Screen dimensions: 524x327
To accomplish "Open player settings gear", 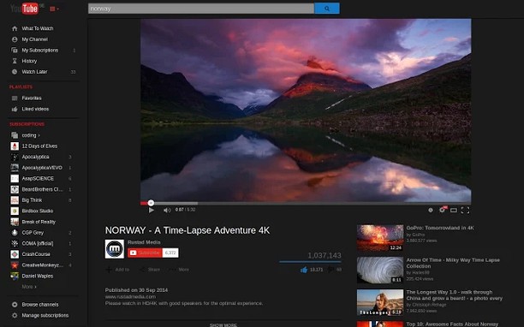I will (443, 210).
